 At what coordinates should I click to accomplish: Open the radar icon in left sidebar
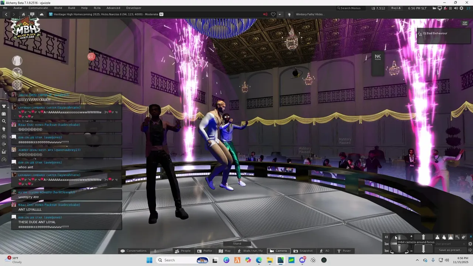pyautogui.click(x=4, y=137)
